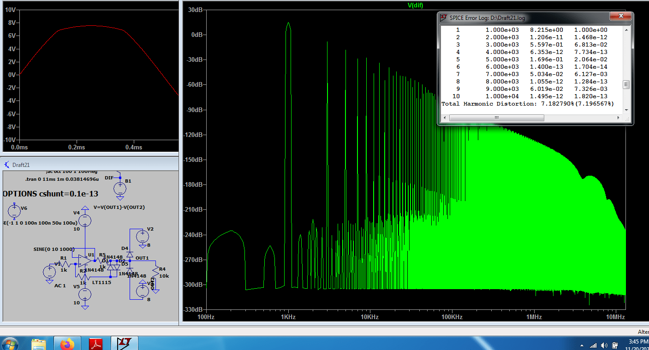The width and height of the screenshot is (649, 350).
Task: Select resistor R1 in the schematic
Action: click(x=65, y=264)
